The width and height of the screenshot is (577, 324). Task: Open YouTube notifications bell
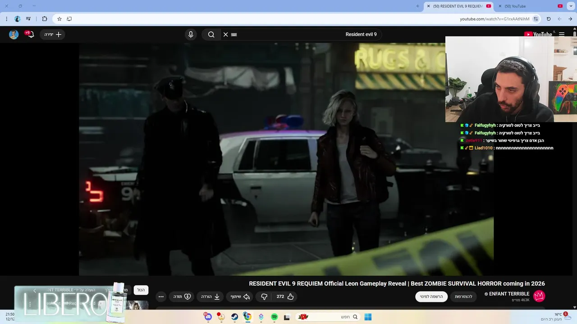(x=30, y=34)
